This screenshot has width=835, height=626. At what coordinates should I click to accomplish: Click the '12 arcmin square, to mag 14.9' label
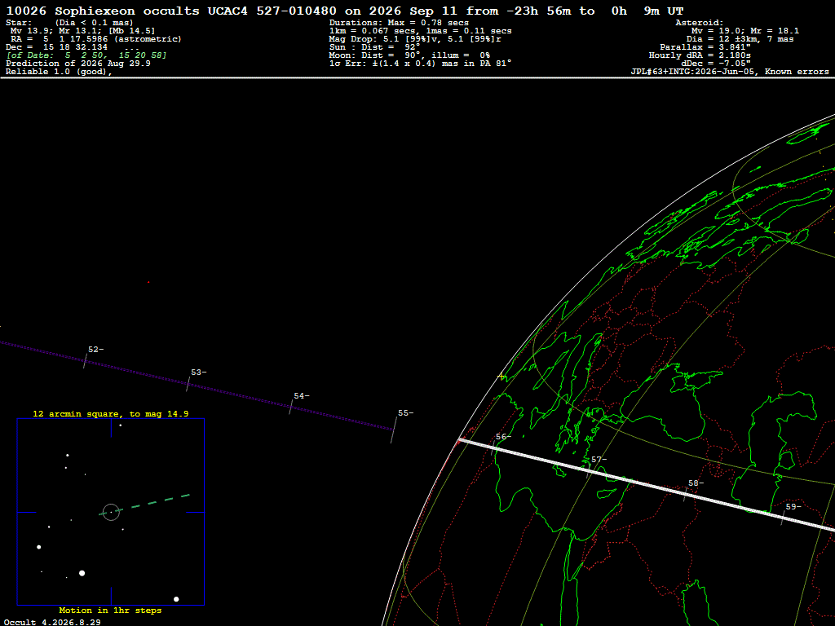coord(111,413)
